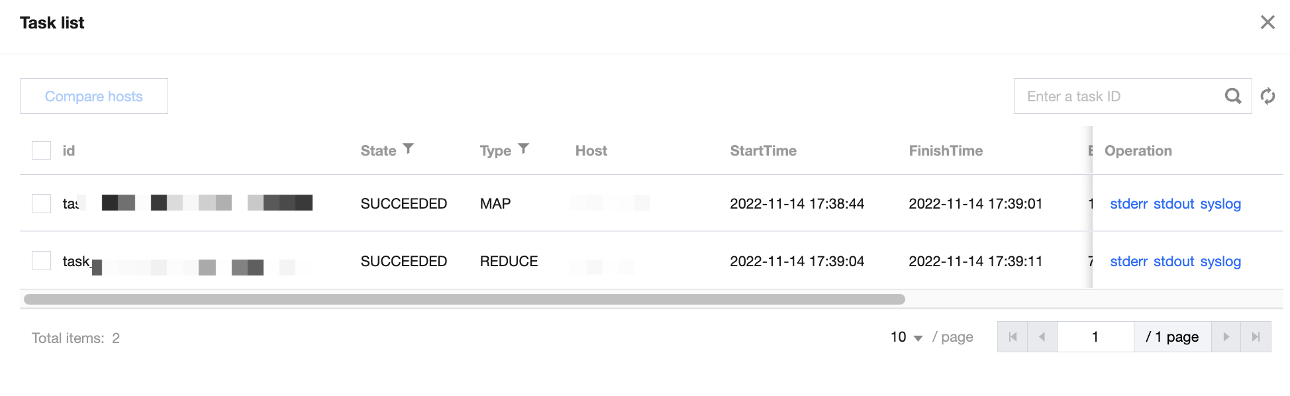
Task: Click the refresh task list icon
Action: pyautogui.click(x=1267, y=96)
